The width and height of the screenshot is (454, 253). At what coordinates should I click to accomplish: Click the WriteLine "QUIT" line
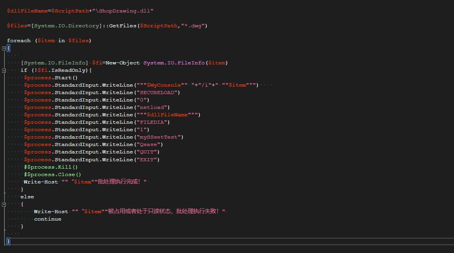coord(91,152)
